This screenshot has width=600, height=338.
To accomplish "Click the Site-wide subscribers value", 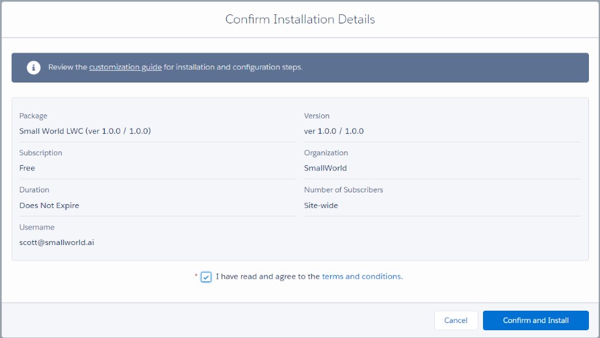I will click(x=321, y=205).
